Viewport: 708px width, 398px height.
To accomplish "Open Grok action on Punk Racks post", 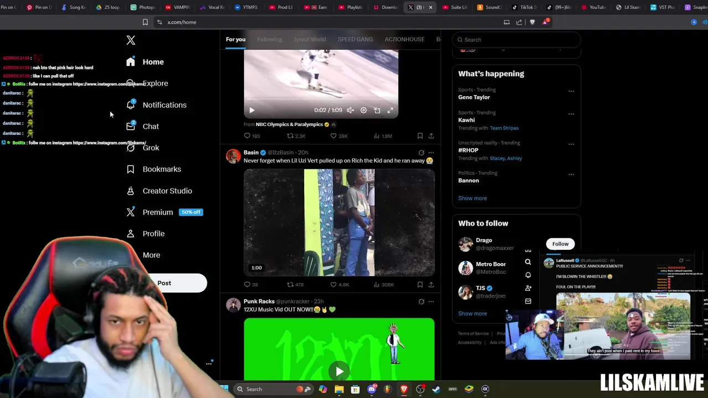I will pos(421,302).
